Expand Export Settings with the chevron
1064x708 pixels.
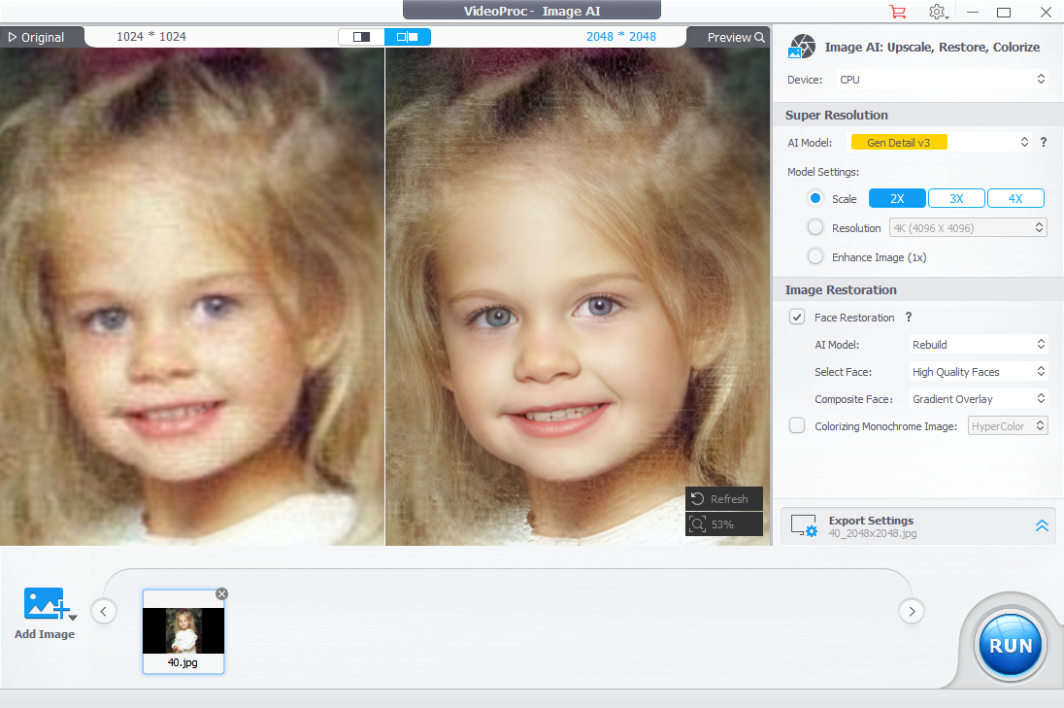(x=1042, y=525)
